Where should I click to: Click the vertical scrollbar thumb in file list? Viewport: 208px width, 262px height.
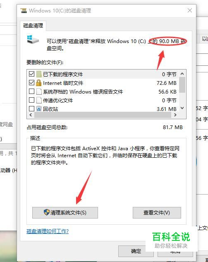click(182, 85)
